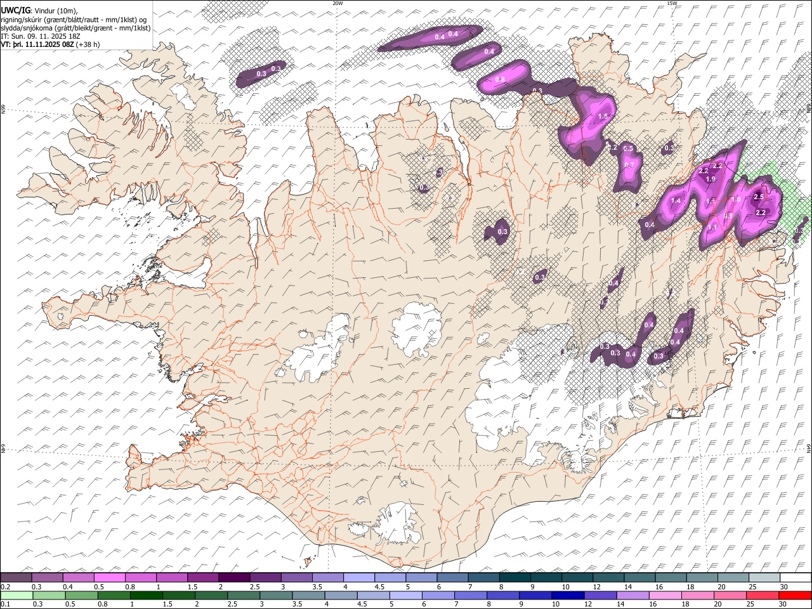Click lower rain scale swatch between 0.1 and 0.3

click(16, 595)
